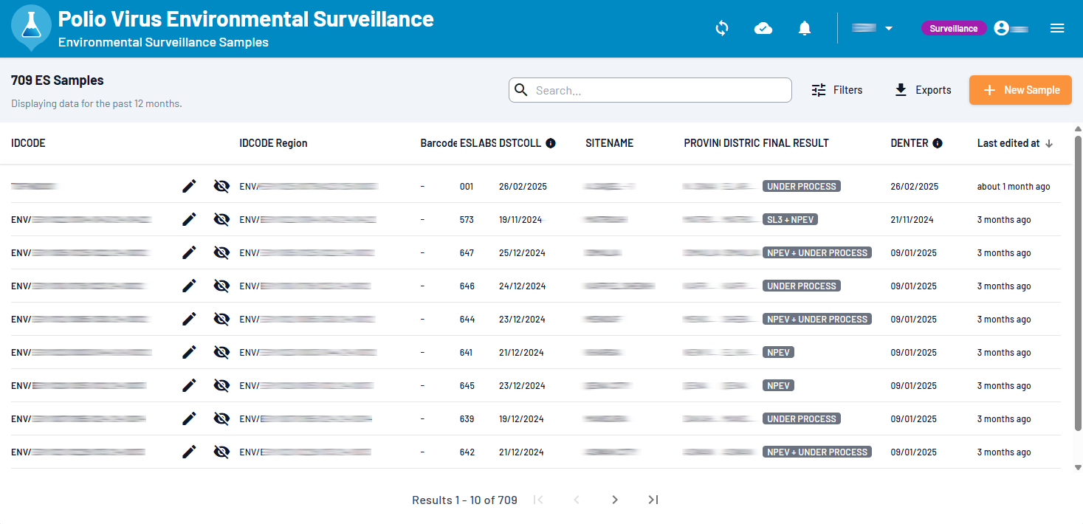This screenshot has height=524, width=1083.
Task: Create a New Sample
Action: pos(1020,90)
